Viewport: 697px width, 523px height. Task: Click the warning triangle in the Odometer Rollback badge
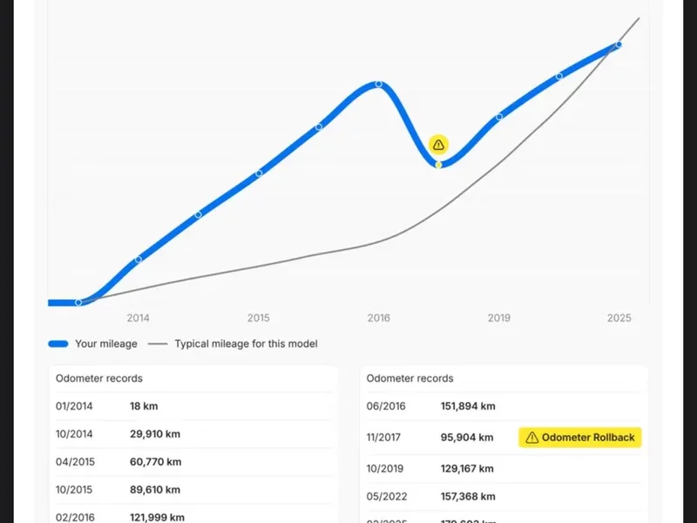[531, 438]
